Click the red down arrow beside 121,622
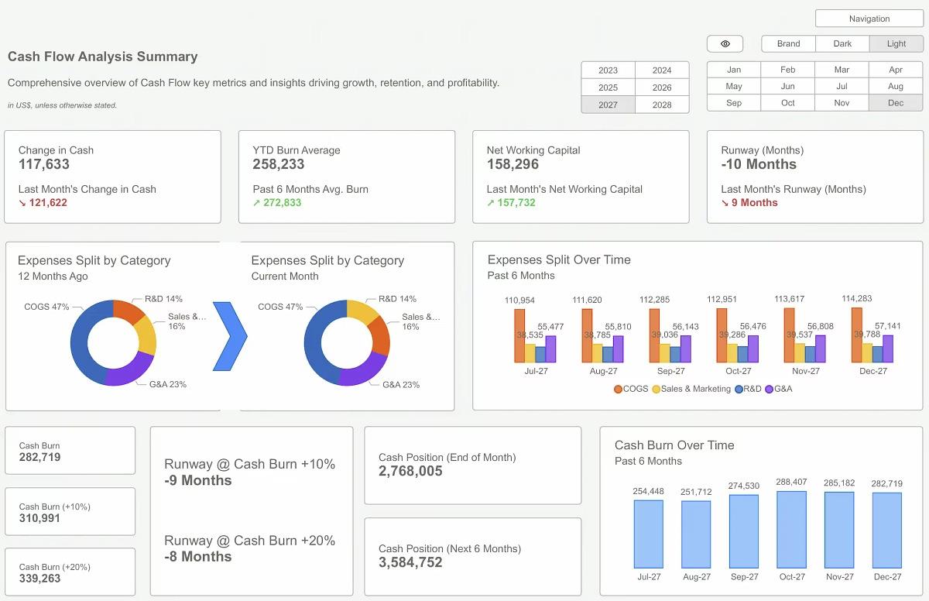The image size is (929, 601). coord(22,203)
